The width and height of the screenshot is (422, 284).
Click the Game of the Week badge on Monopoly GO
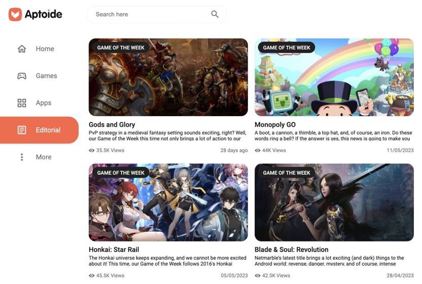(x=287, y=48)
